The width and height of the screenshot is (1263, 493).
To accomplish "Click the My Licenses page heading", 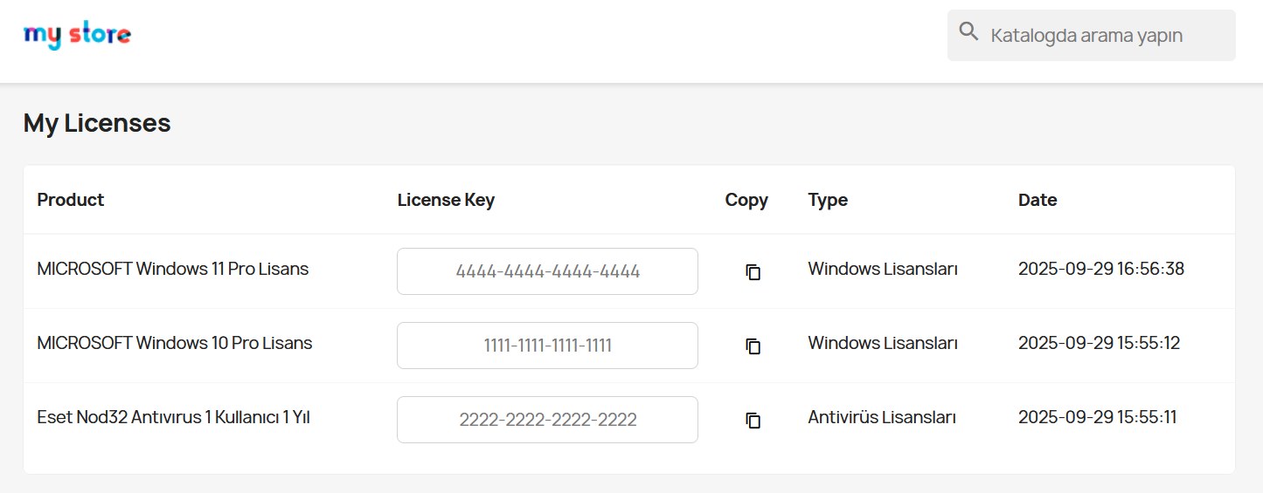I will (x=97, y=123).
